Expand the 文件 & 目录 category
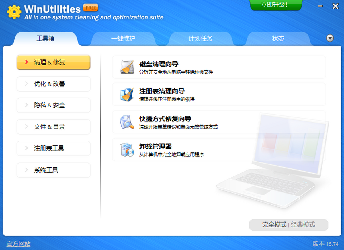This screenshot has height=250, width=344. point(53,127)
